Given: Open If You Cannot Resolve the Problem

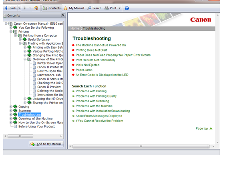Looking at the screenshot, I should [x=99, y=121].
